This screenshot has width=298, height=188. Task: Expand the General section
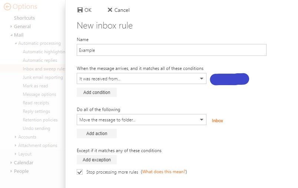click(11, 27)
